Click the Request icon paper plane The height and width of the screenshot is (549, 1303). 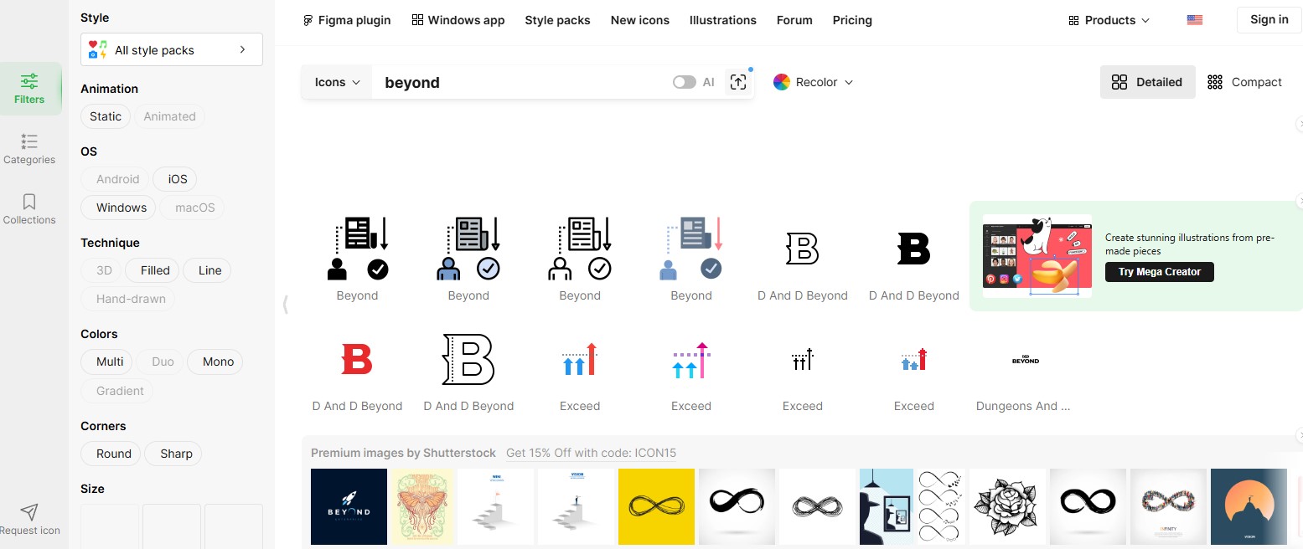[30, 512]
